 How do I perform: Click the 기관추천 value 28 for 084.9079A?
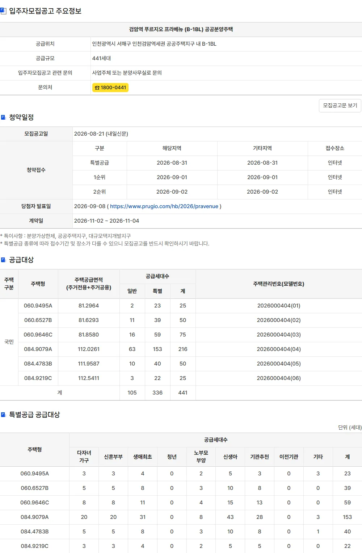tap(260, 517)
